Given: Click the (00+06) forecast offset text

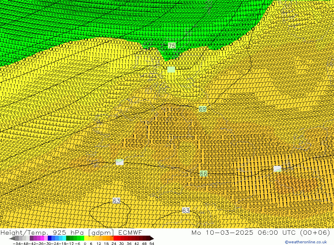Looking at the screenshot, I should 315,232.
